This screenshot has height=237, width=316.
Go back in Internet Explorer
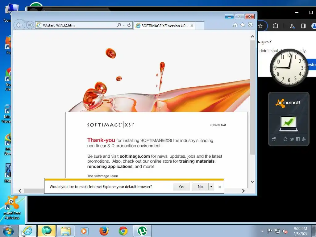tap(19, 25)
